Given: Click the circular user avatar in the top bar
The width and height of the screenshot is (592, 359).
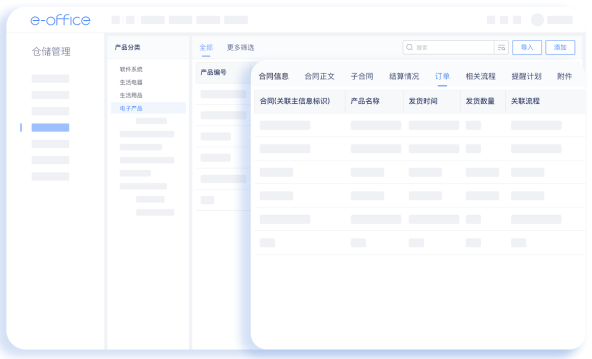Looking at the screenshot, I should click(x=537, y=20).
